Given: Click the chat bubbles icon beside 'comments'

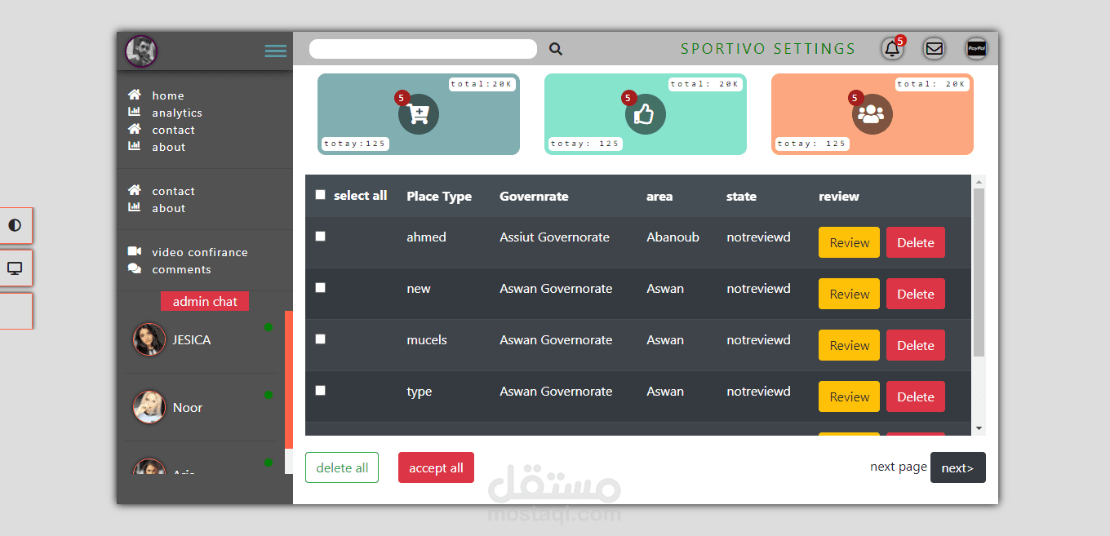Looking at the screenshot, I should click(135, 268).
